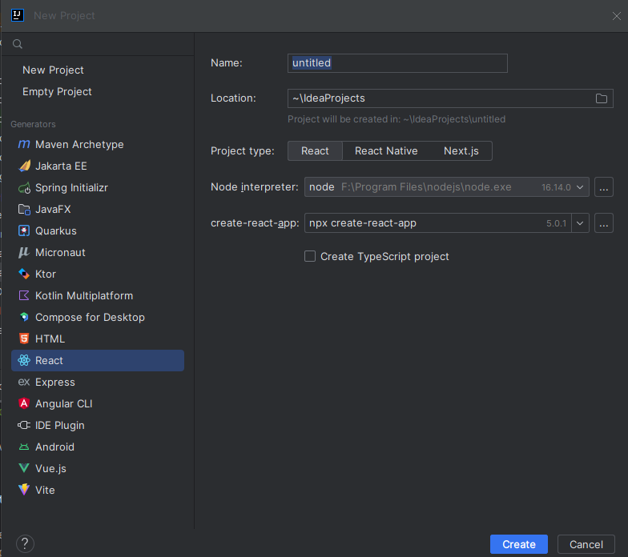Choose Spring Initializr generator

pyautogui.click(x=98, y=187)
